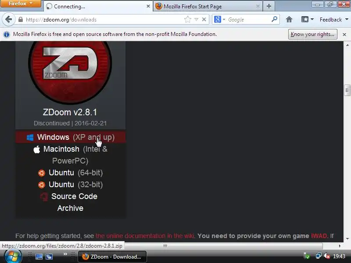Image resolution: width=351 pixels, height=263 pixels.
Task: Click the vertical scrollbar up arrow
Action: coord(347,45)
